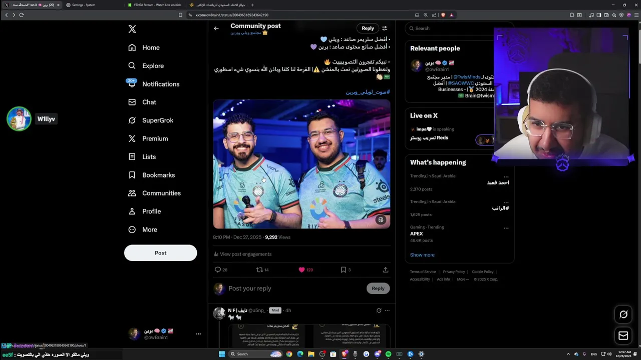
Task: Open the APEX gaming trend
Action: (x=417, y=233)
